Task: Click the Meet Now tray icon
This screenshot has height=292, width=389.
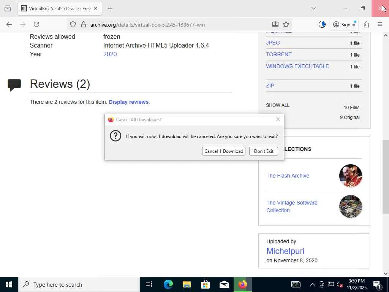Action: point(322,284)
